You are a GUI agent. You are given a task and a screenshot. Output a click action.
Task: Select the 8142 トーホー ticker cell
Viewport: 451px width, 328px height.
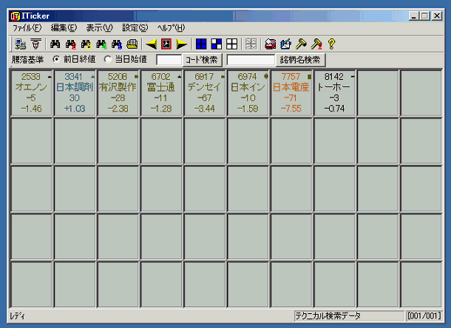pos(334,93)
